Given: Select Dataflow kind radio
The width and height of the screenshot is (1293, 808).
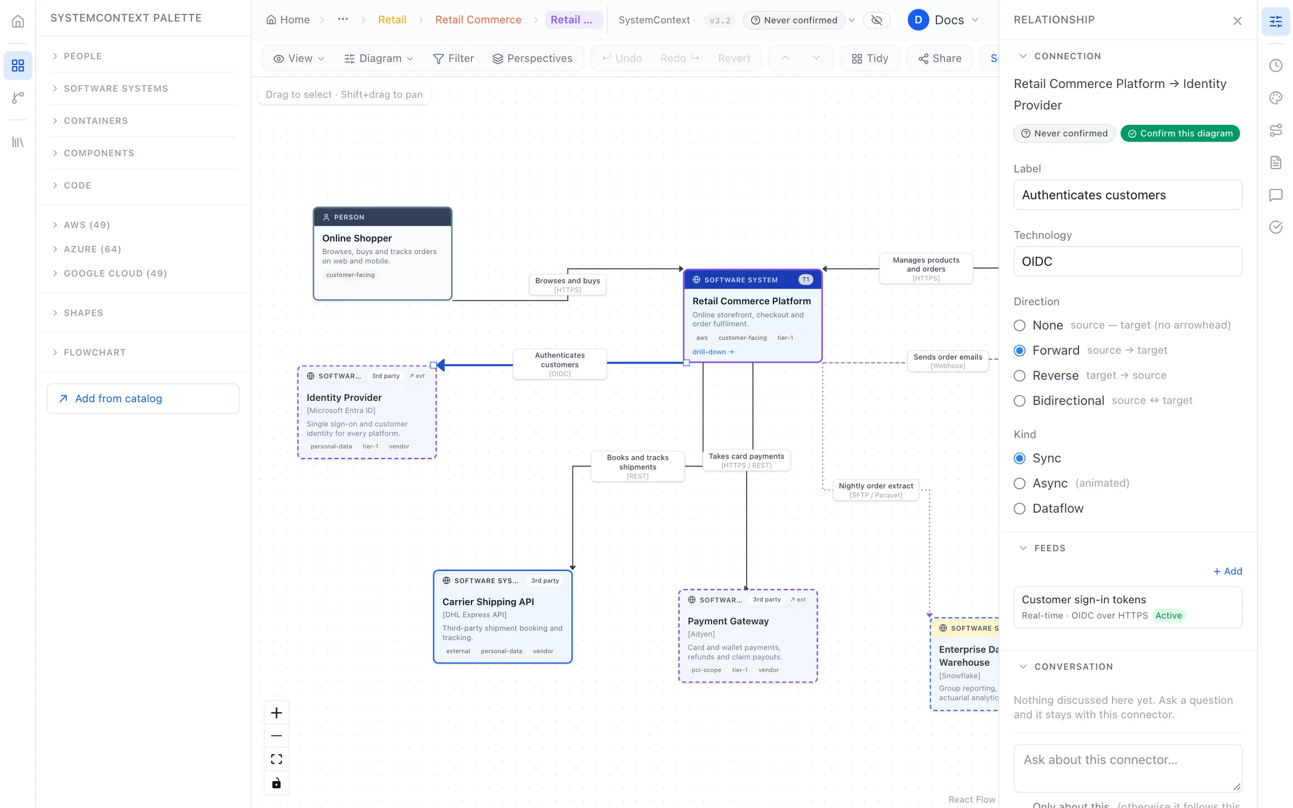Looking at the screenshot, I should point(1019,509).
